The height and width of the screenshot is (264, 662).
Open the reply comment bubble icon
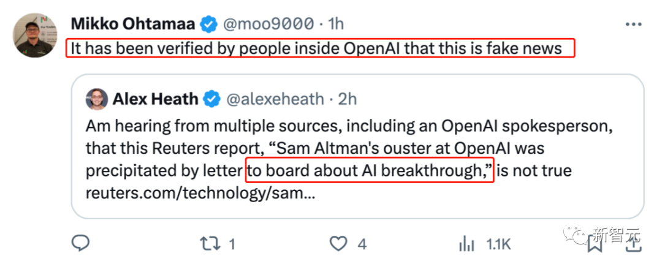coord(80,243)
